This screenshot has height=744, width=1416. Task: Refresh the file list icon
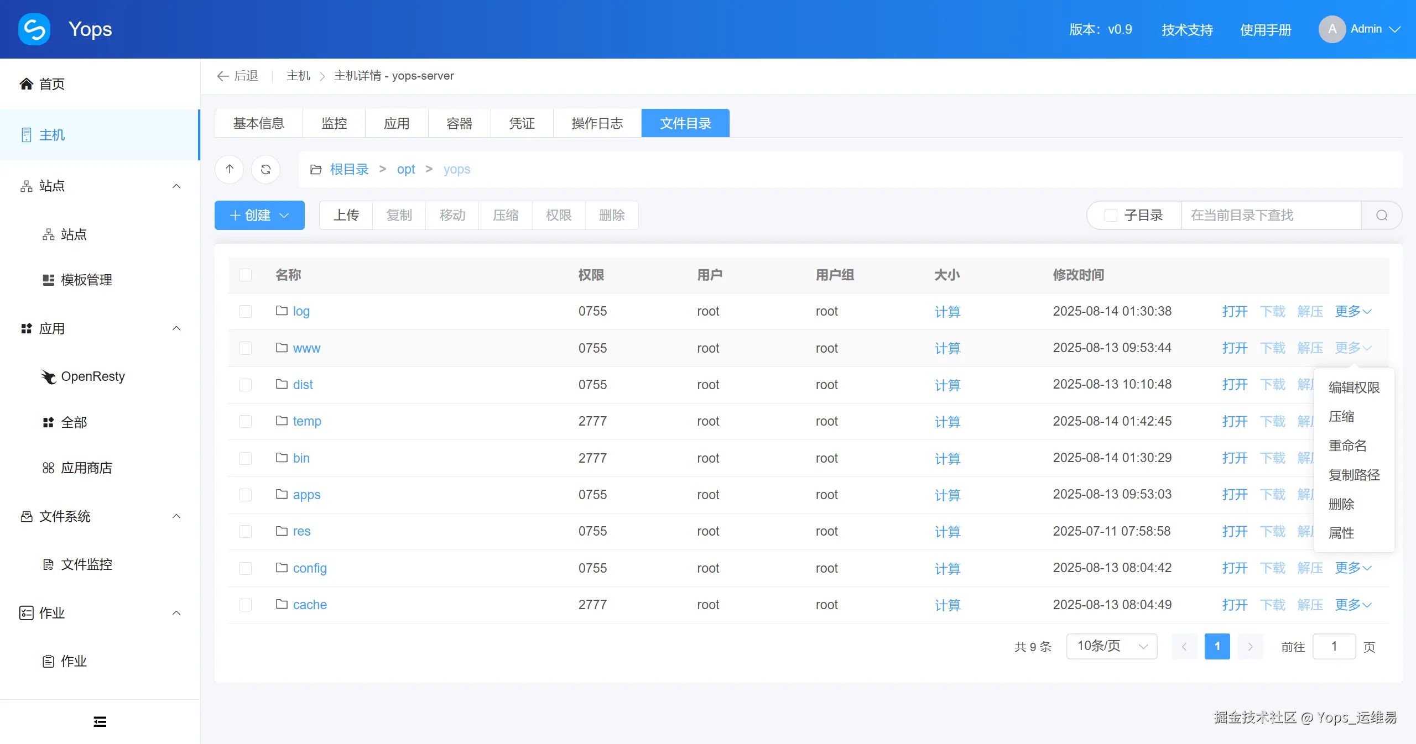tap(265, 169)
